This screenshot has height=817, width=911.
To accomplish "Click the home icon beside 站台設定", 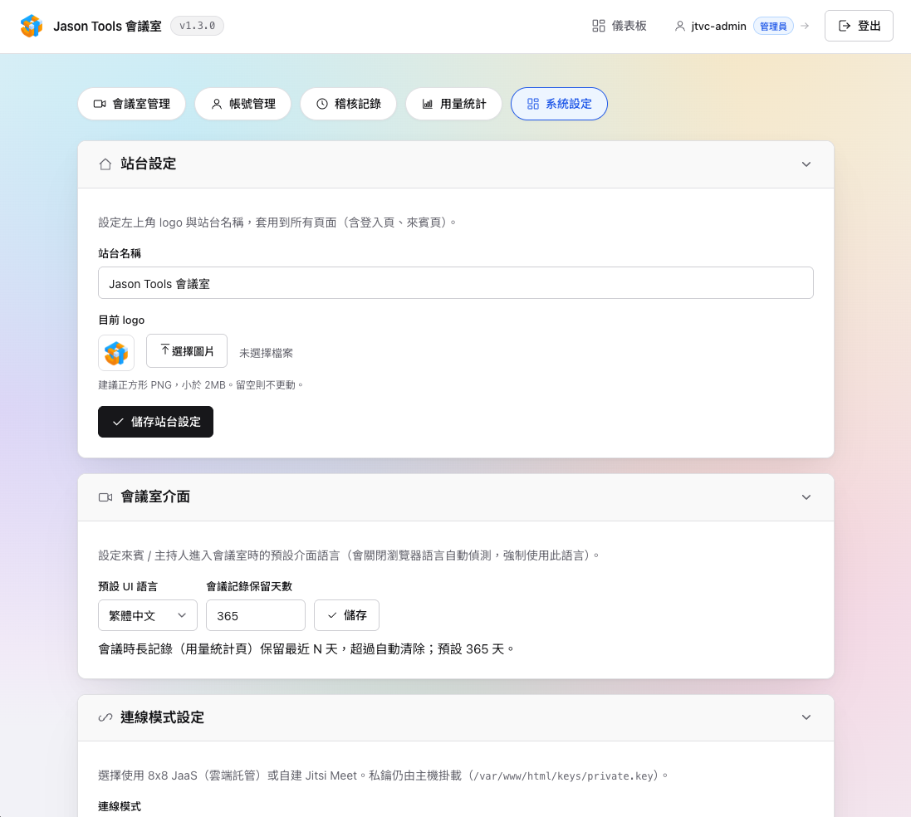I will tap(105, 164).
